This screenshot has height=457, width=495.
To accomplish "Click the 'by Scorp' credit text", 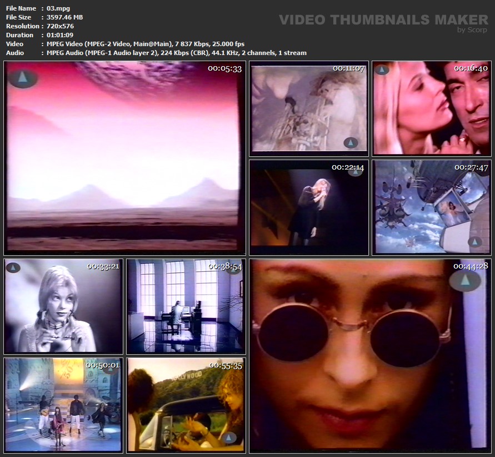I will click(x=472, y=29).
